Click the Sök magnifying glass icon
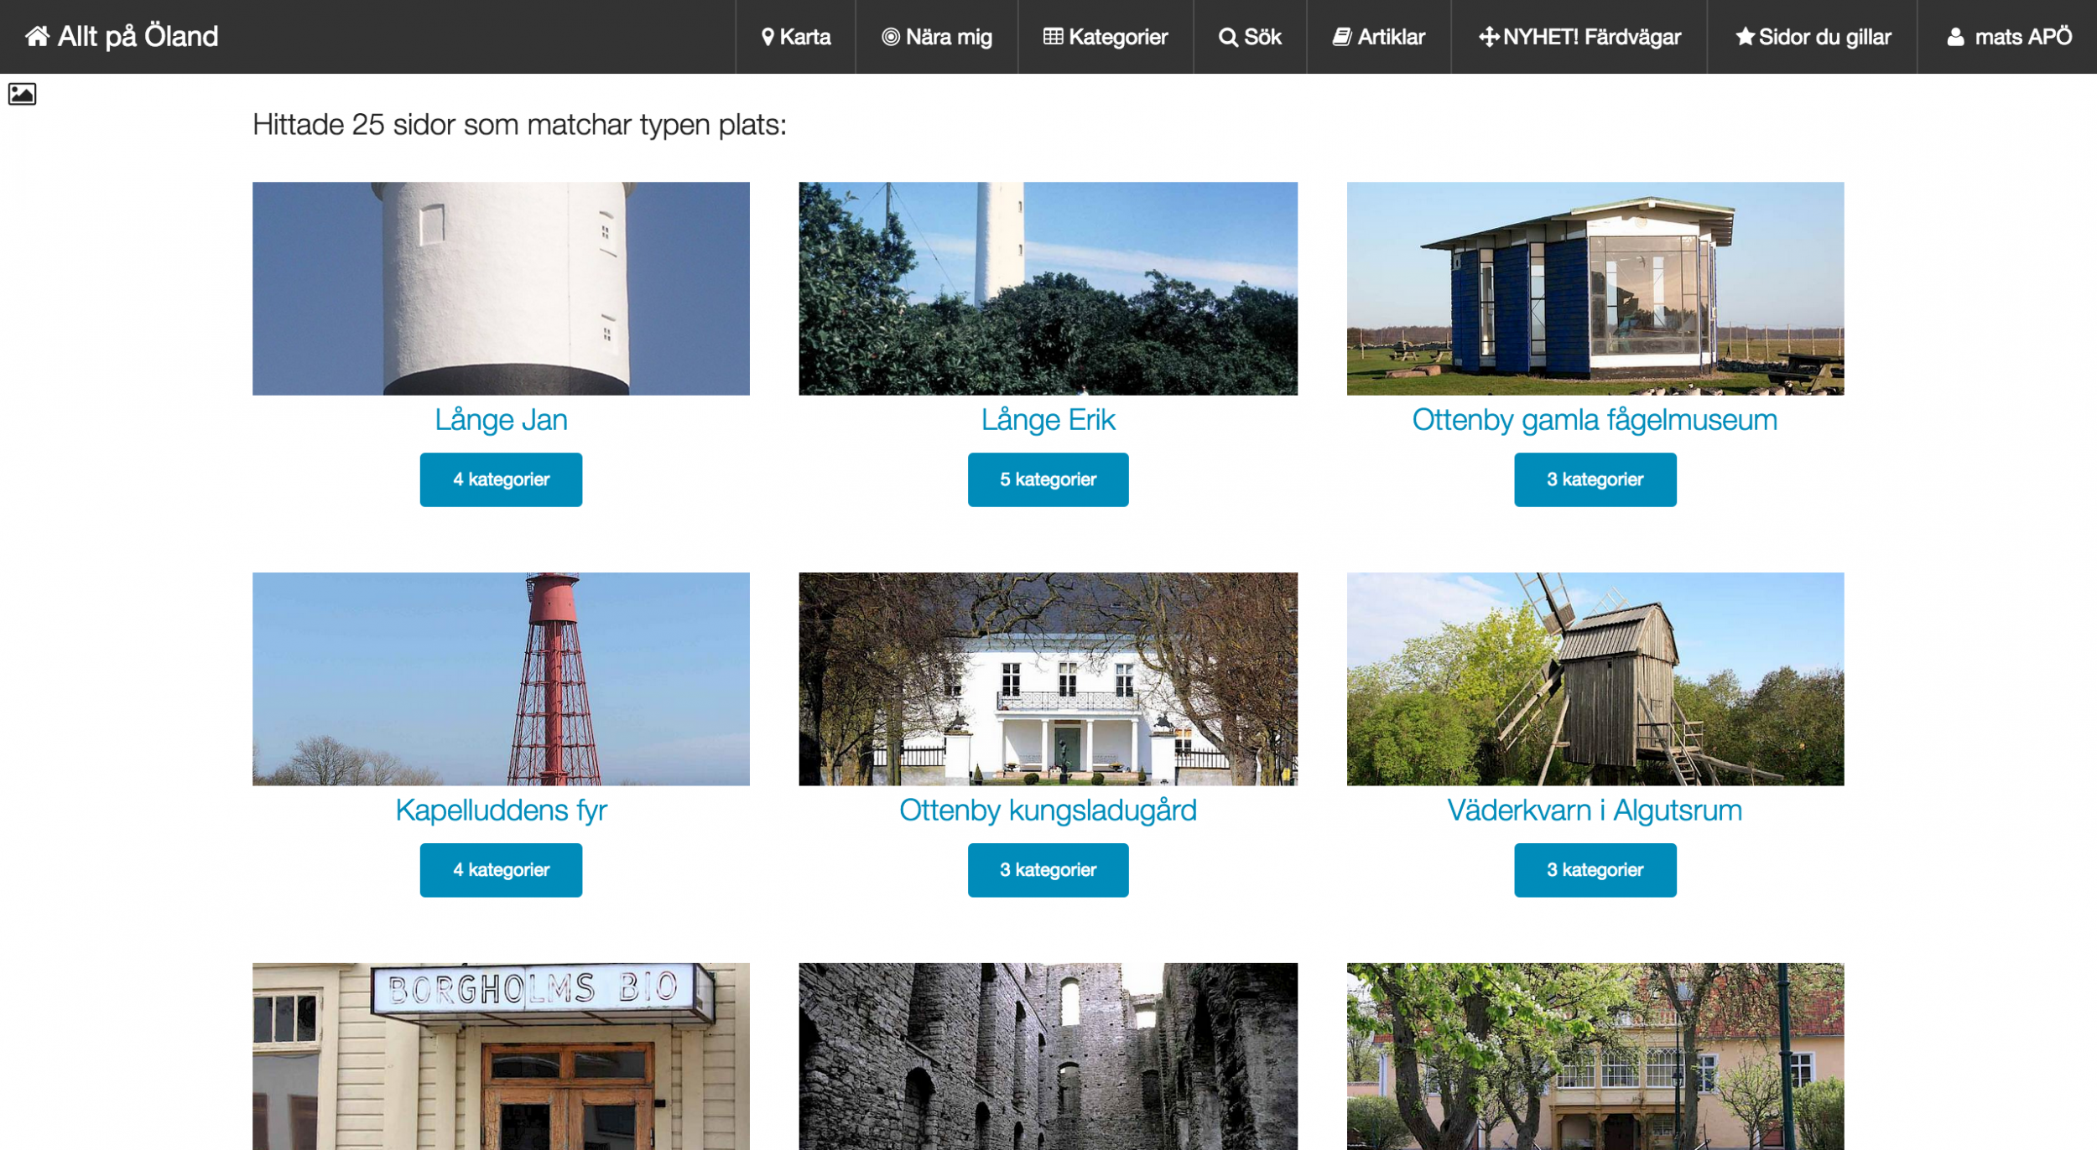The image size is (2097, 1150). 1228,37
